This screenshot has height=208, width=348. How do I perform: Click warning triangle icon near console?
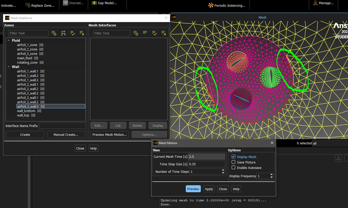pyautogui.click(x=338, y=158)
